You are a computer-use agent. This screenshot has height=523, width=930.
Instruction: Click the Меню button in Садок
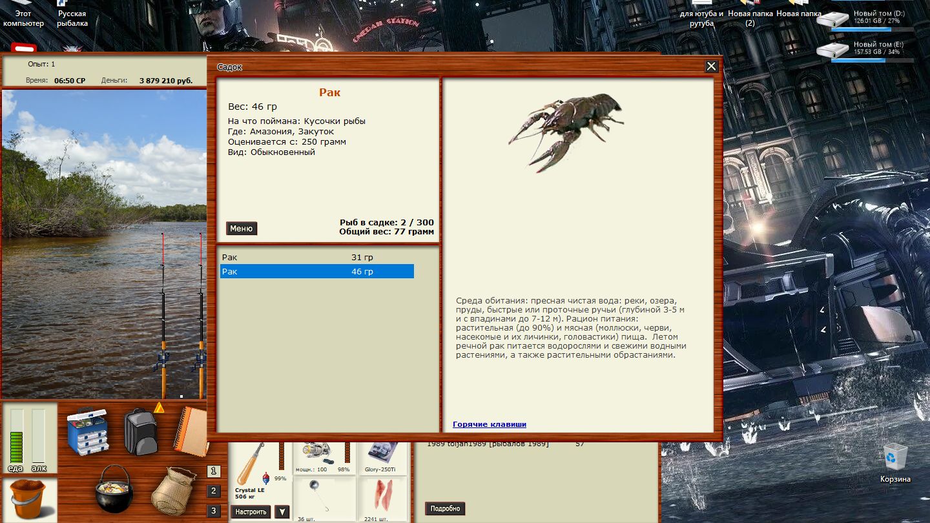pos(242,229)
